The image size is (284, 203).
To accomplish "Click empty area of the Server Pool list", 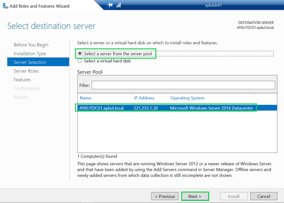I will [177, 132].
